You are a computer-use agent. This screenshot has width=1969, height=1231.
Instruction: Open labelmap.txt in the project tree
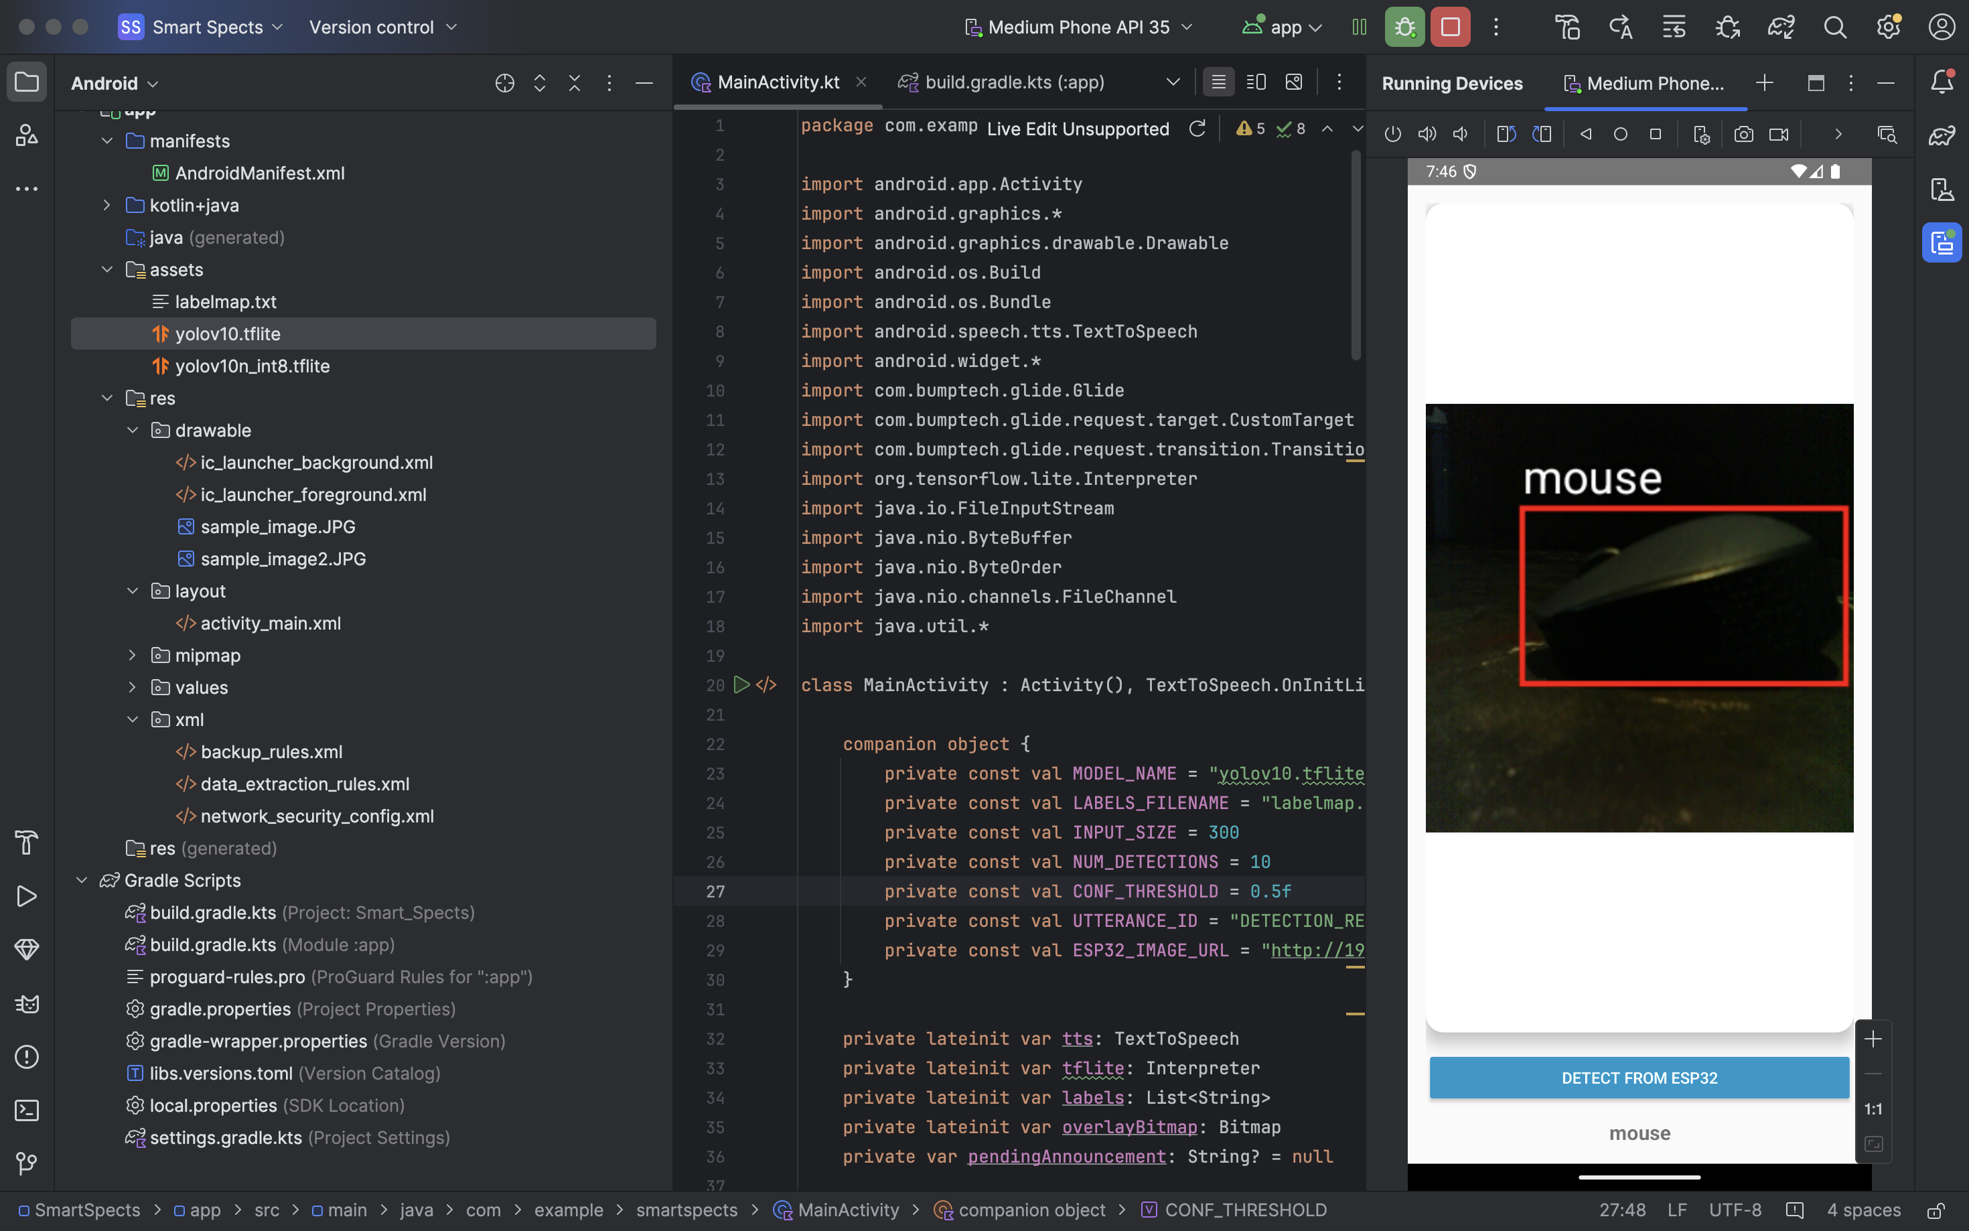tap(226, 301)
